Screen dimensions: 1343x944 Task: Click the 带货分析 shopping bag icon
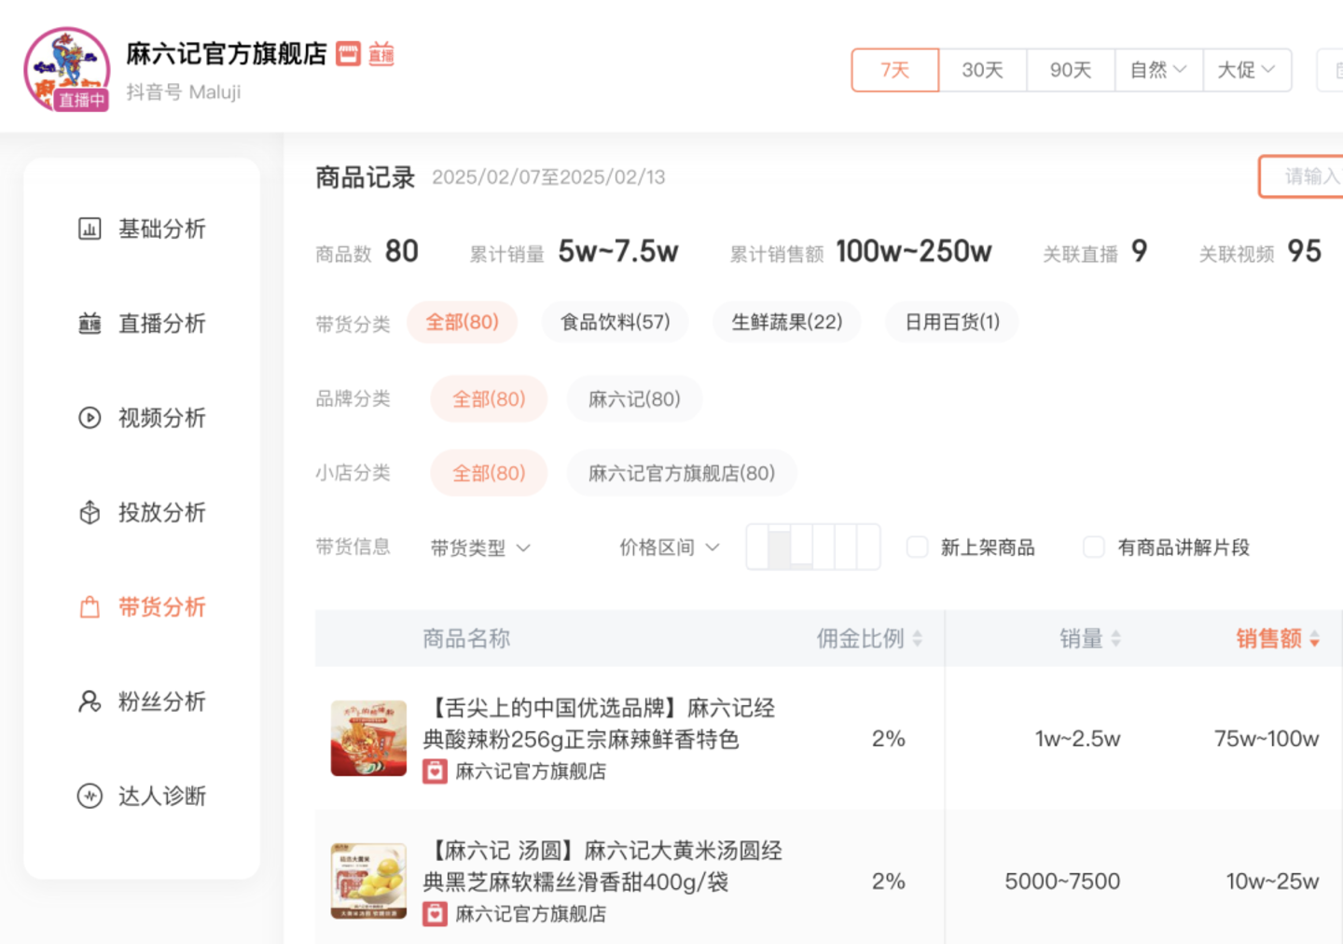pos(90,607)
